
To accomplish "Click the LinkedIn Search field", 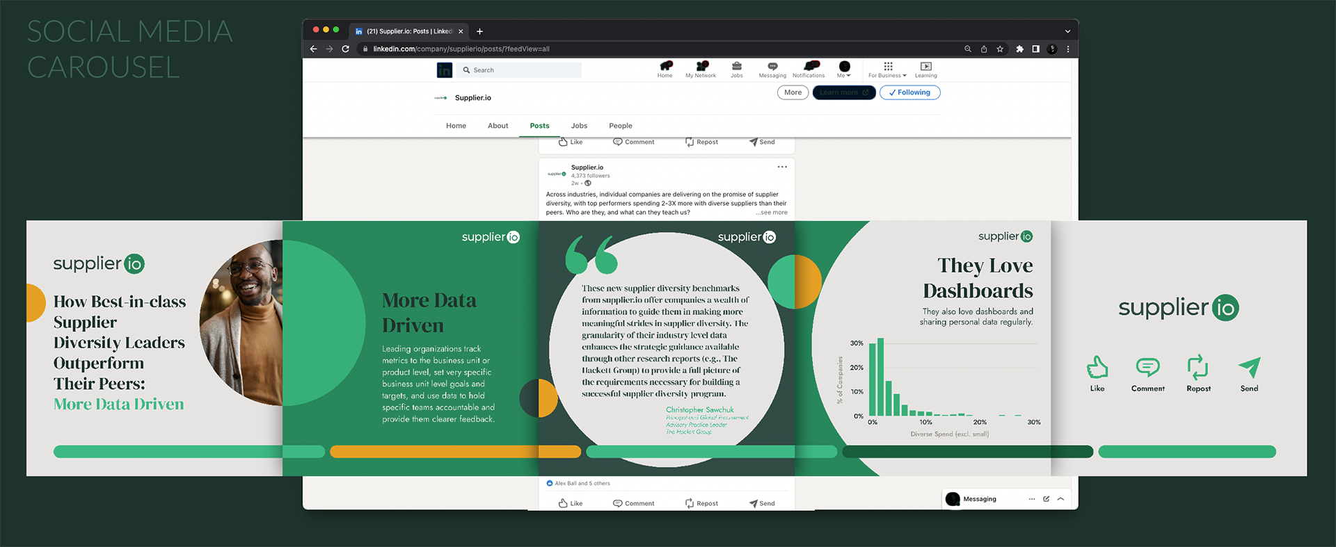I will pos(520,70).
